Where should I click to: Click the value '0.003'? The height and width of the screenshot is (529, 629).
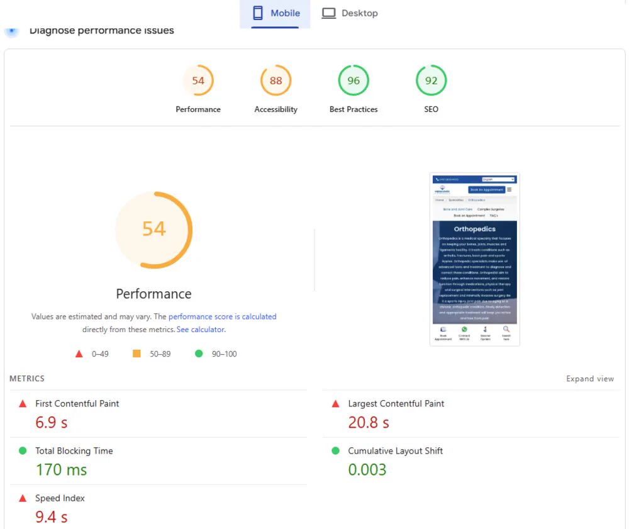[x=367, y=470]
